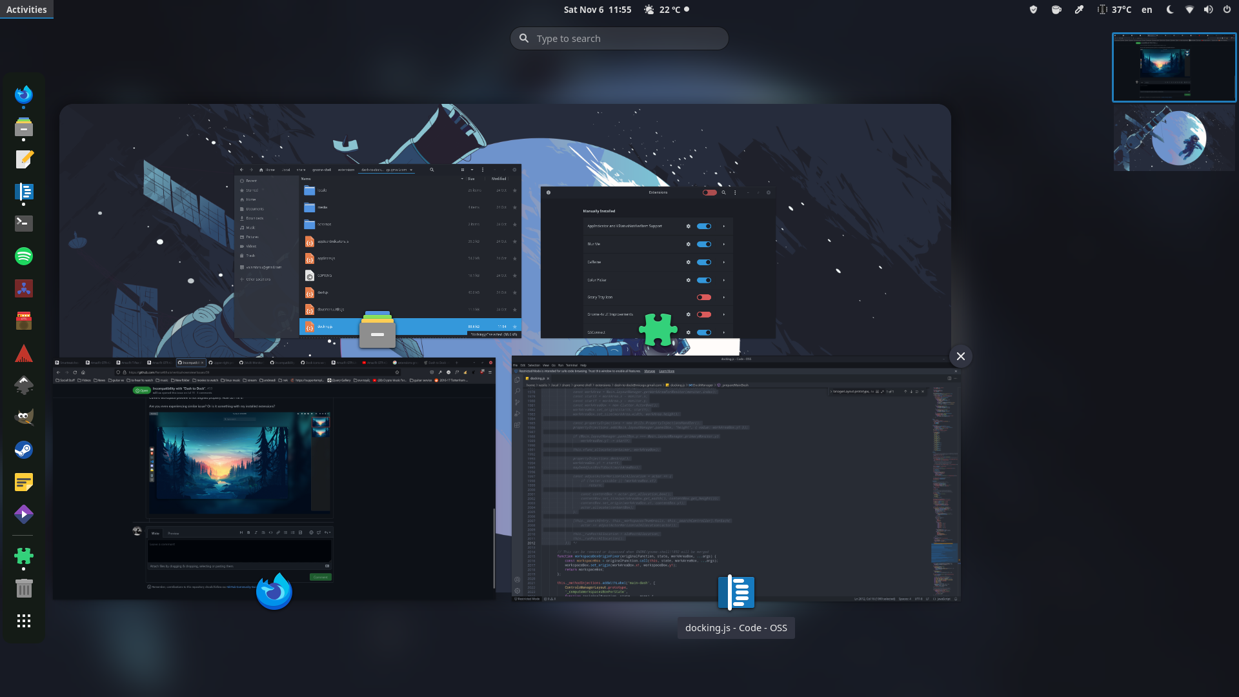This screenshot has width=1239, height=697.
Task: Open the clock and calendar menu
Action: coord(597,10)
